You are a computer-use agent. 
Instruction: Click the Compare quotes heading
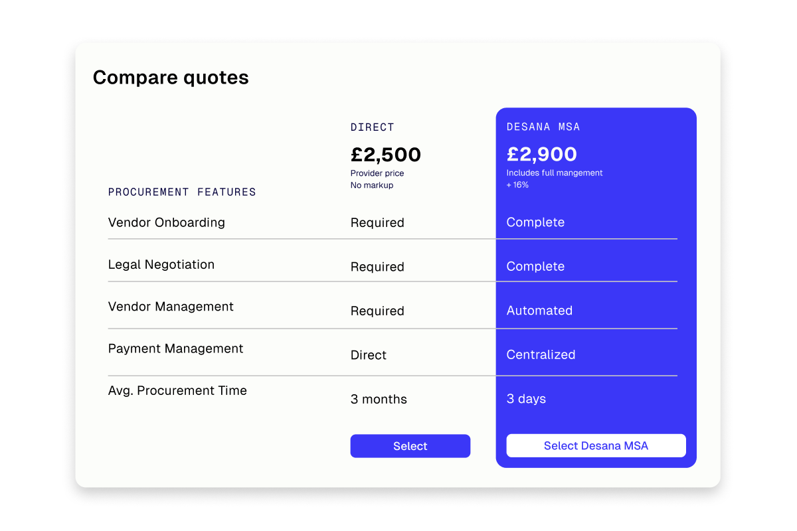(x=171, y=77)
